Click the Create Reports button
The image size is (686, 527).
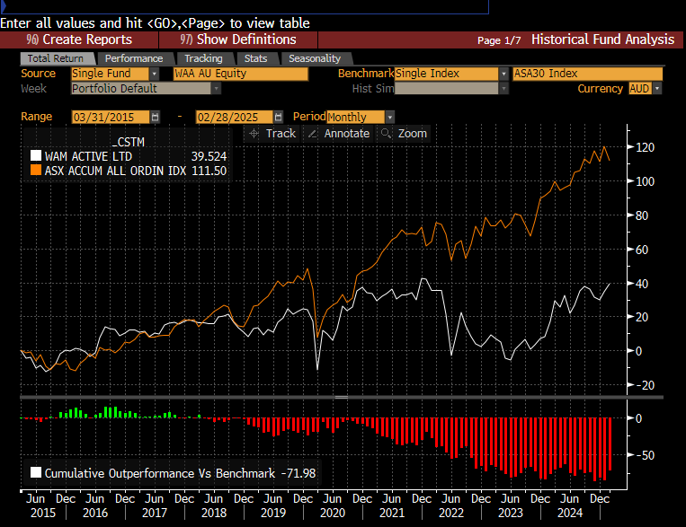click(79, 40)
